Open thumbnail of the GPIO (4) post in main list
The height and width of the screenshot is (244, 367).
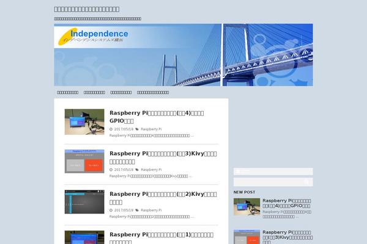click(x=84, y=121)
